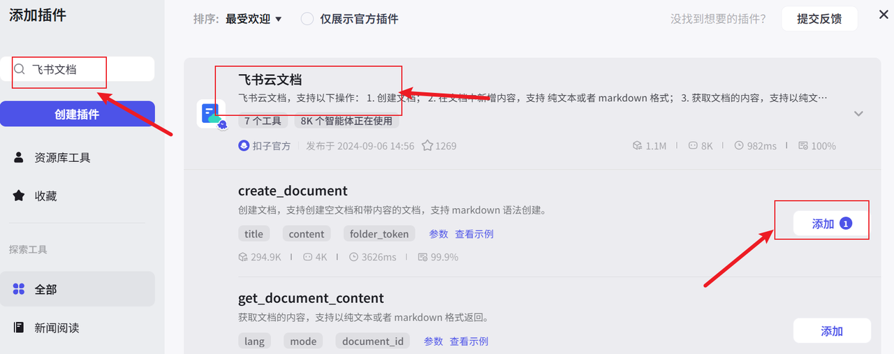Open 查看示例 link for get_document_content
The image size is (894, 354).
[469, 341]
